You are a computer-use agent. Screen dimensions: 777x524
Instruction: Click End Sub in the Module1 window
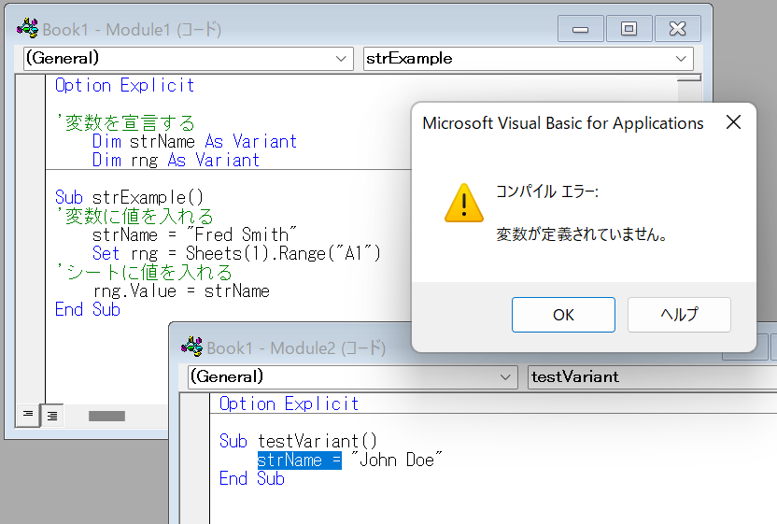[x=88, y=310]
